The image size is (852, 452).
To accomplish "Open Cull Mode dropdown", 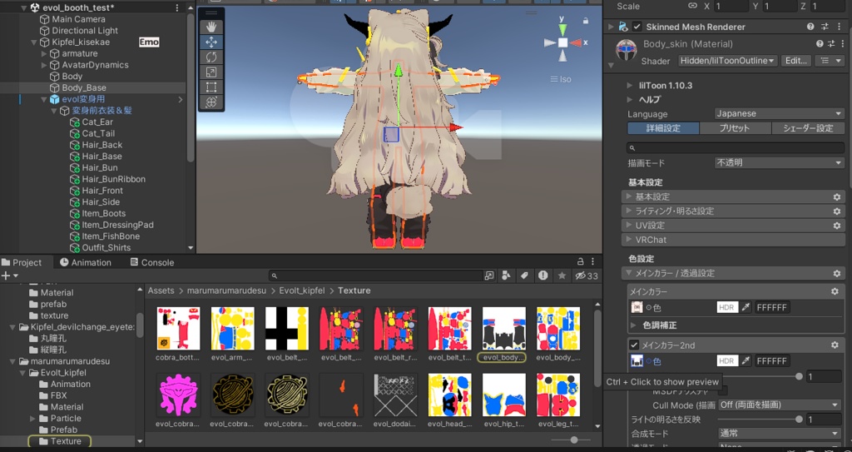I will [779, 405].
